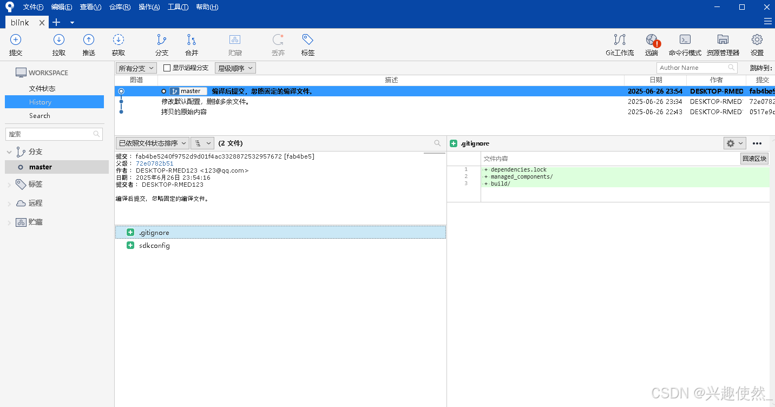The height and width of the screenshot is (407, 775).
Task: Select the sdkconfig file row
Action: point(280,246)
